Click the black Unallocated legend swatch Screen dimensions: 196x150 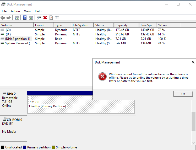[x=3, y=147]
